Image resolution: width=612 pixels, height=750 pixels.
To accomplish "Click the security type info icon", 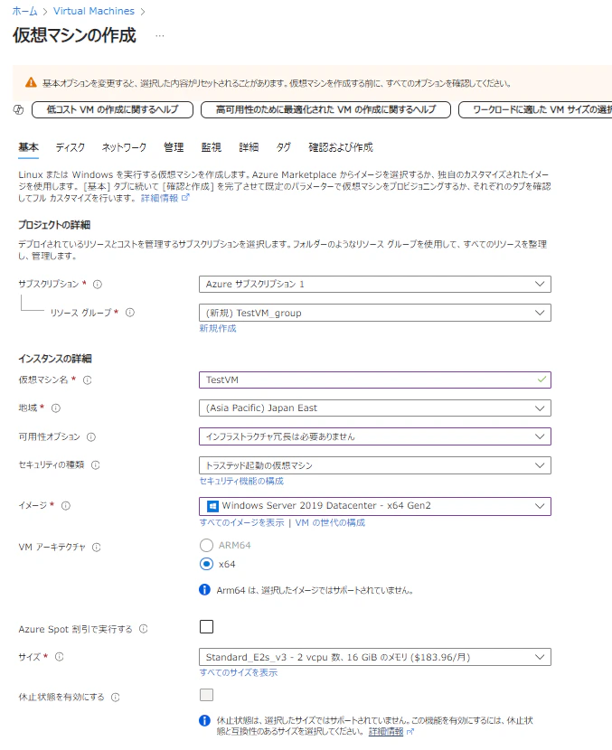I will 95,465.
